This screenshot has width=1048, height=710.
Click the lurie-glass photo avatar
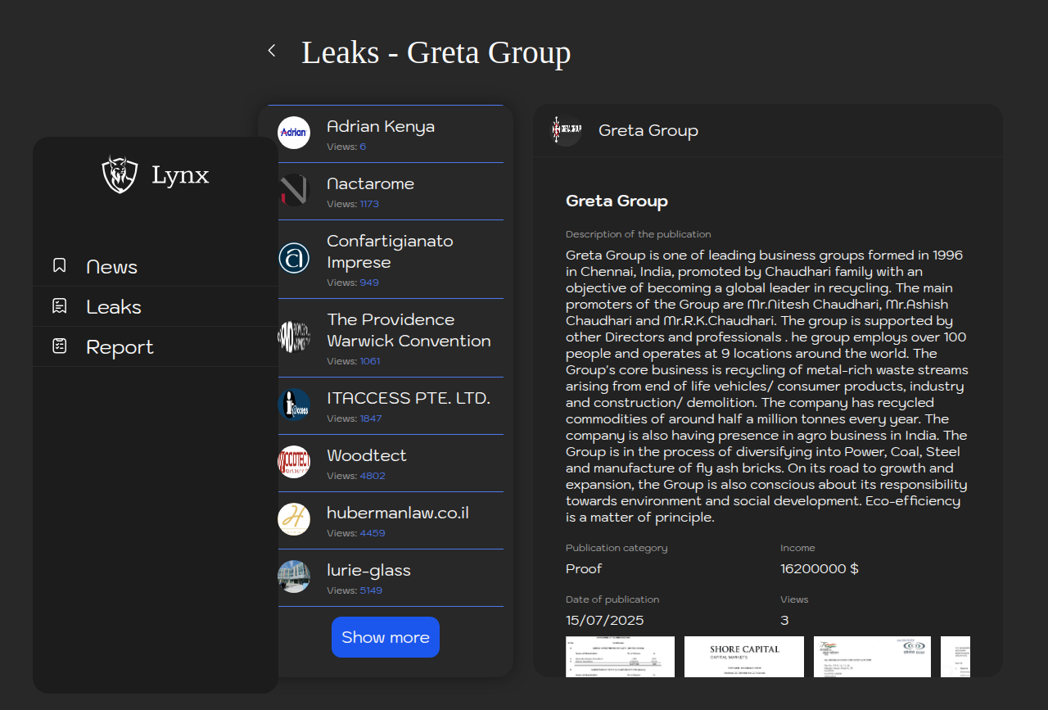coord(294,577)
